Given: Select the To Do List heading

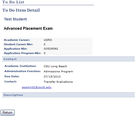Looking at the screenshot, I should [x=13, y=2].
